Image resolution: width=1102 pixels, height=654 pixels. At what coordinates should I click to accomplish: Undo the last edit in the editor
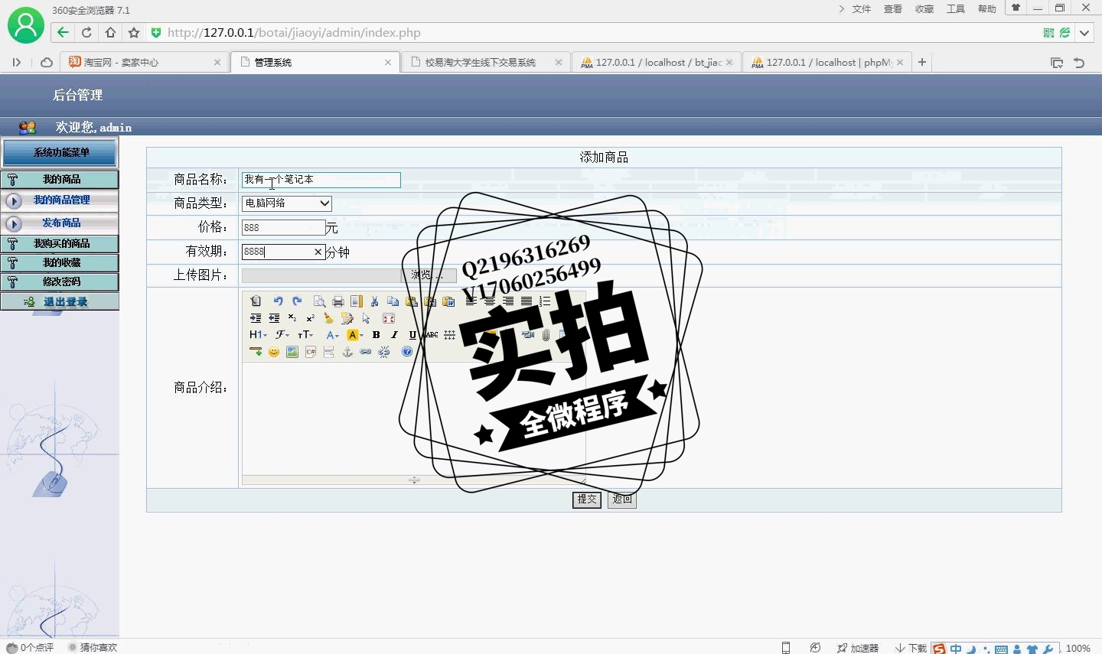click(x=278, y=301)
